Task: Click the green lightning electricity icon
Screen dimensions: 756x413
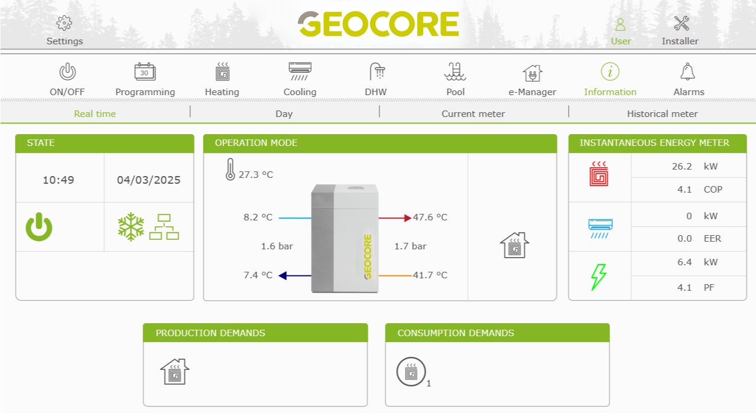Action: pyautogui.click(x=599, y=276)
